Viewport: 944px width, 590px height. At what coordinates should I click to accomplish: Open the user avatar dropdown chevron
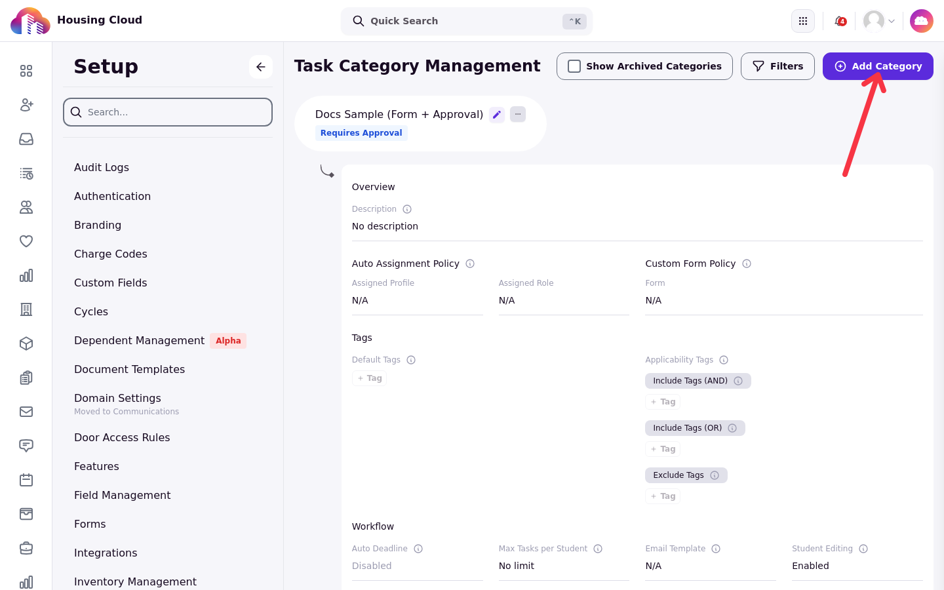(x=892, y=21)
